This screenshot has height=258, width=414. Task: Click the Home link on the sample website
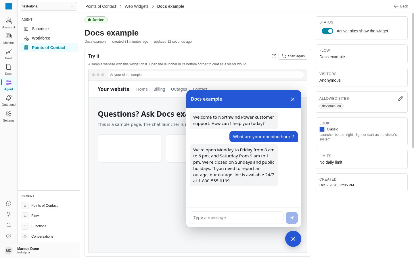[x=142, y=89]
